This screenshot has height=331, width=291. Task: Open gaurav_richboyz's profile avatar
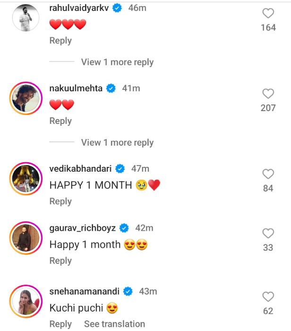[26, 239]
